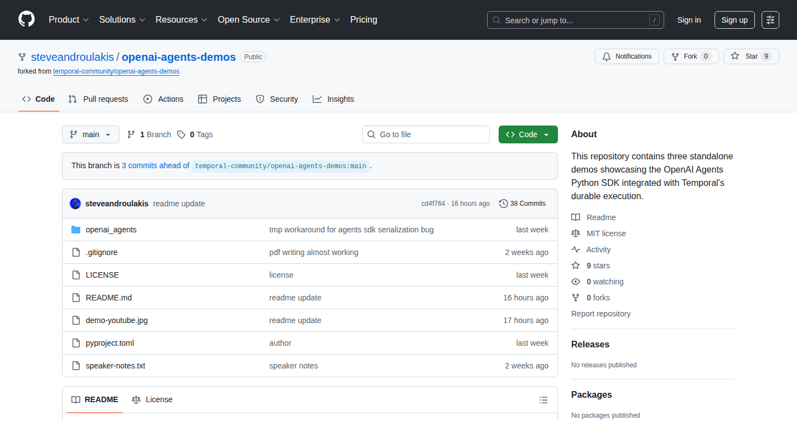View the 0 forks link
This screenshot has width=797, height=421.
[591, 298]
